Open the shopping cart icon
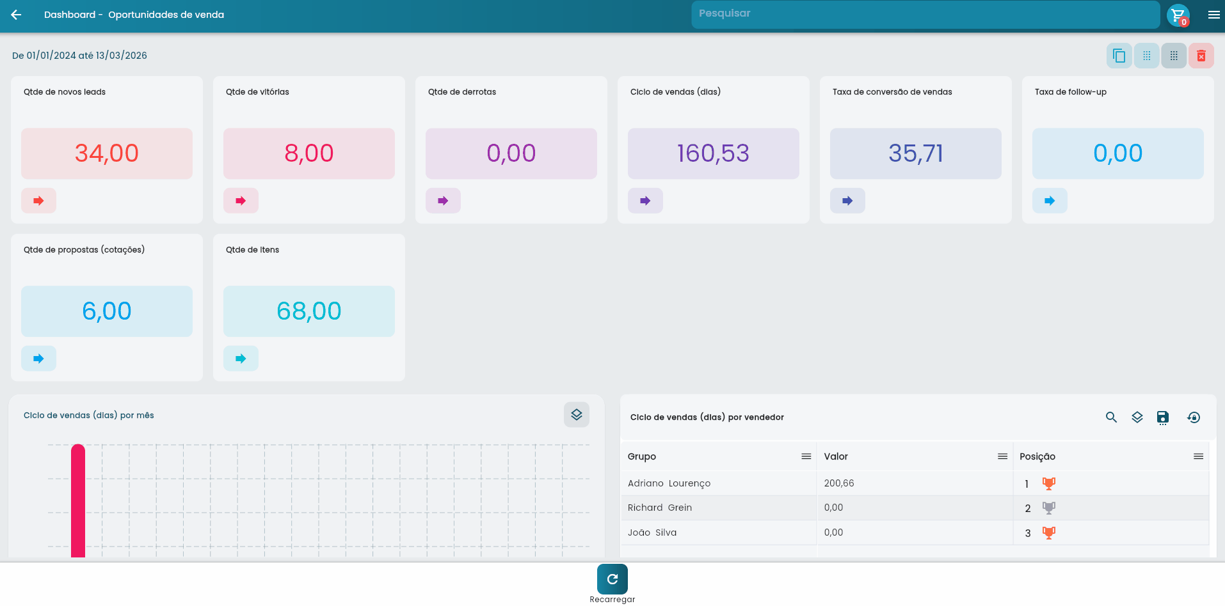Screen dimensions: 1225x606 click(1178, 15)
